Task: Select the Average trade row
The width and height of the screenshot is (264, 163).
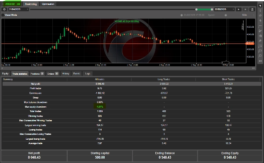Action: tap(132, 143)
